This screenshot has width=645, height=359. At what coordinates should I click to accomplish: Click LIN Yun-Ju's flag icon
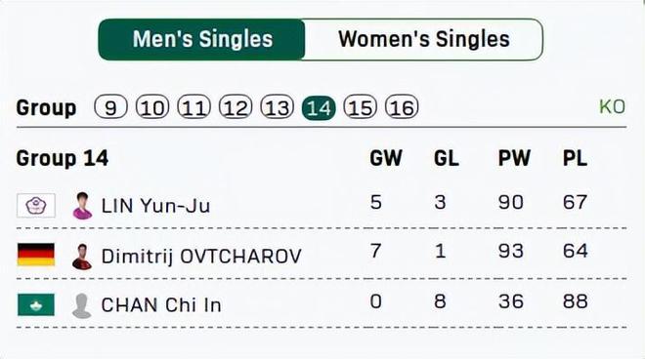point(36,206)
